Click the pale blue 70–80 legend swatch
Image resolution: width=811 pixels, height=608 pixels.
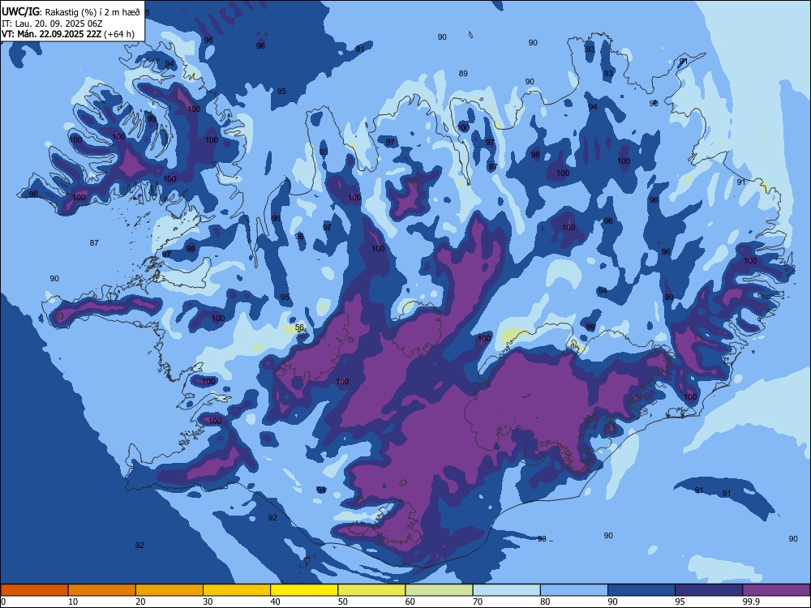pyautogui.click(x=506, y=590)
